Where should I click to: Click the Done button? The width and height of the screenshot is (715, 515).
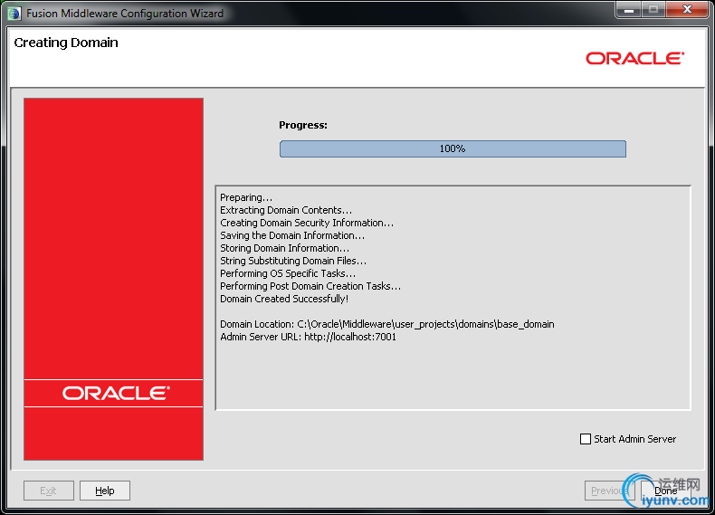pos(665,491)
